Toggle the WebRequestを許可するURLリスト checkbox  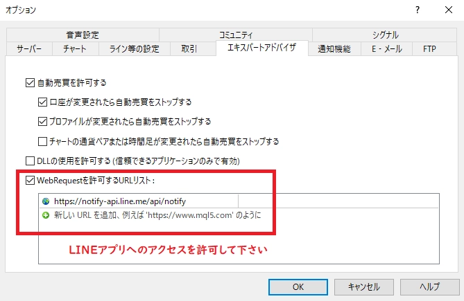coord(31,181)
